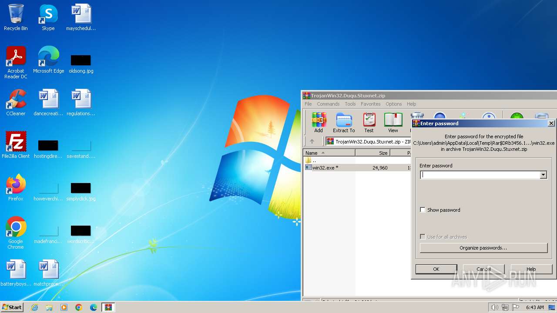
Task: Click the Cancel button in password dialog
Action: [x=483, y=269]
